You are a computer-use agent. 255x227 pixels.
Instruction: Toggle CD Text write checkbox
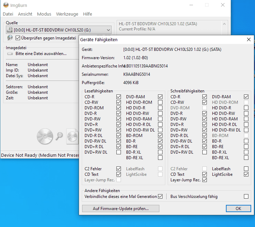(x=204, y=174)
